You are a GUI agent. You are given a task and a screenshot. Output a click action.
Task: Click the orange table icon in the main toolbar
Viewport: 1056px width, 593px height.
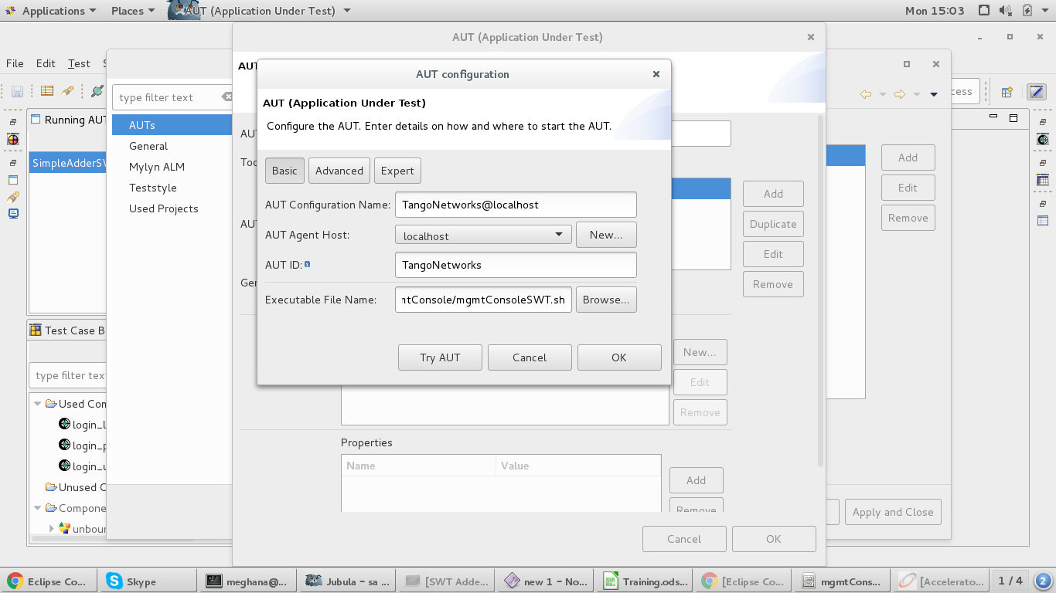click(x=47, y=90)
